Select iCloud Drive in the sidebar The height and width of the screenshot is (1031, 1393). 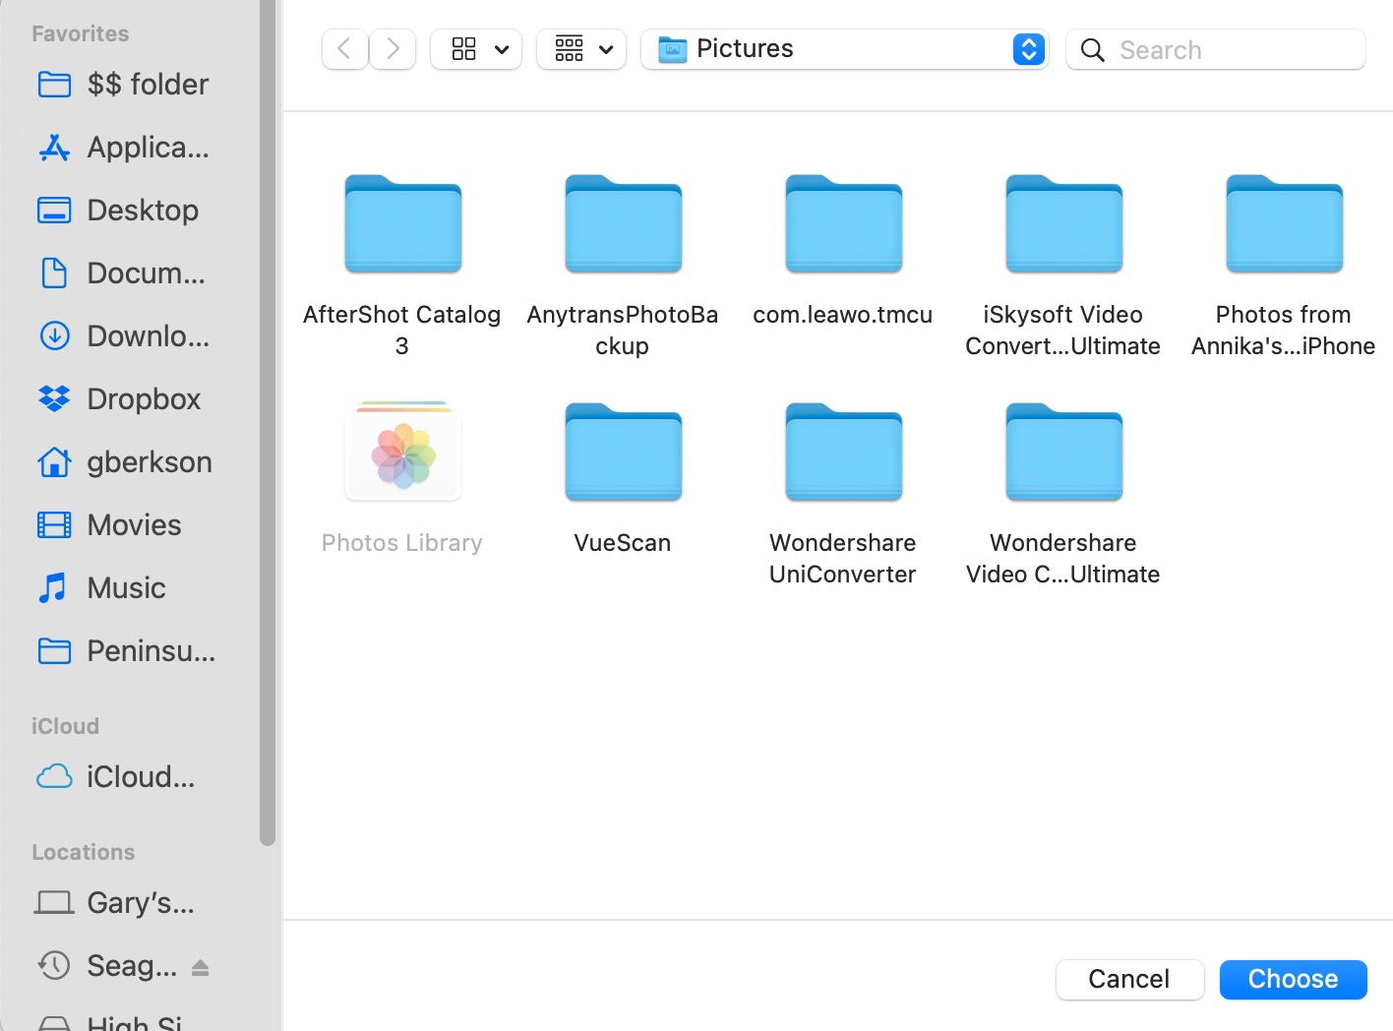115,777
